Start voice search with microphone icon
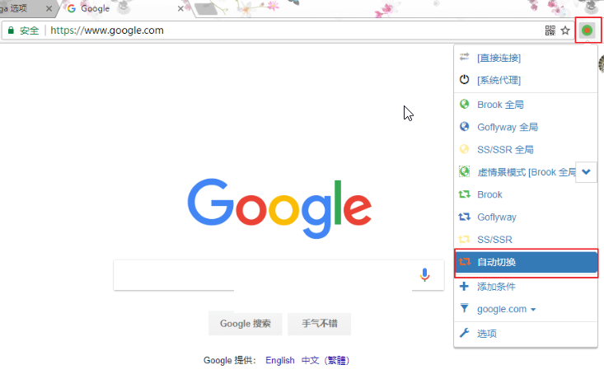This screenshot has height=388, width=604. coord(424,275)
